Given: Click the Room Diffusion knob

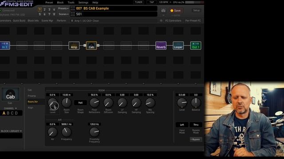Looking at the screenshot, I should (108, 103).
